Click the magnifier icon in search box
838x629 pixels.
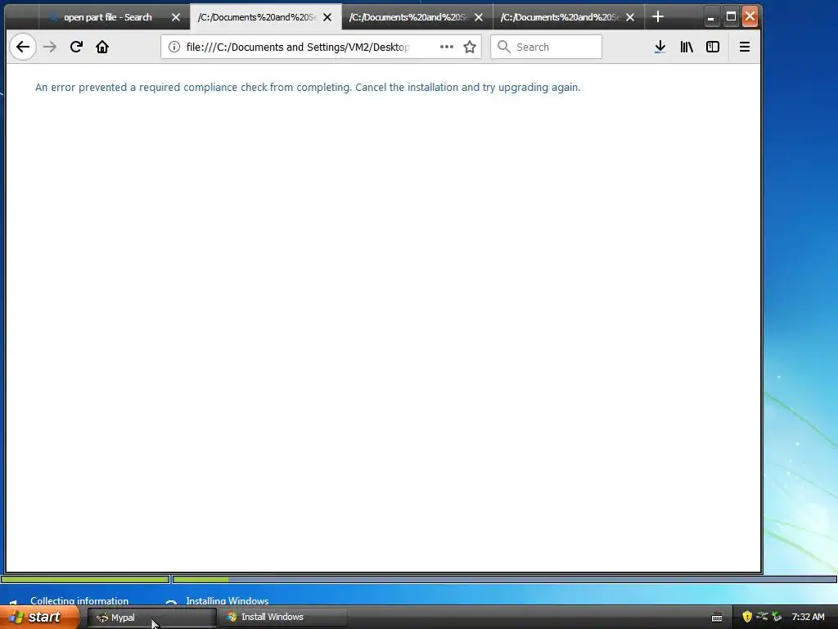click(x=503, y=47)
